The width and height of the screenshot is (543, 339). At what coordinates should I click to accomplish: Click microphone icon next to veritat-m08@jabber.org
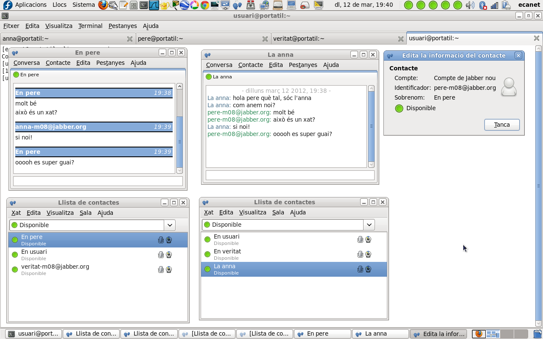click(161, 270)
